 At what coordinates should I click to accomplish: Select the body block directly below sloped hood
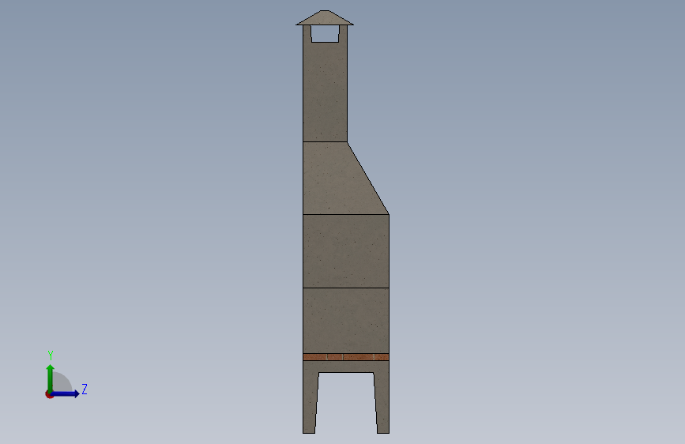pyautogui.click(x=346, y=251)
